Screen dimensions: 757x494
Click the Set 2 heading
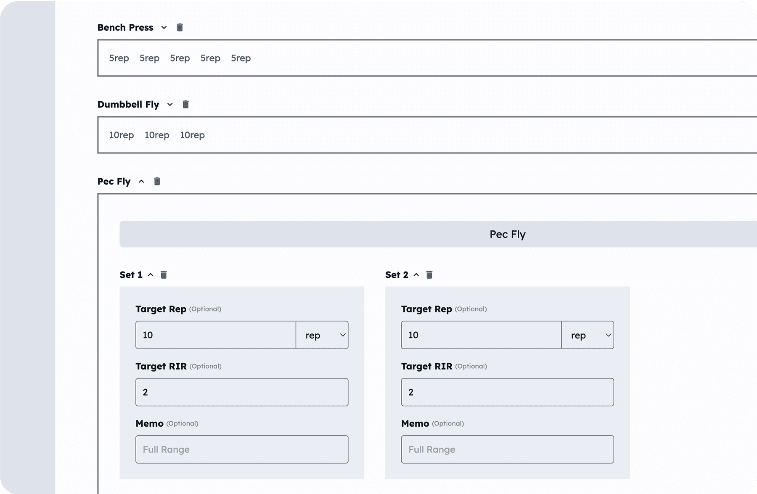pos(397,275)
